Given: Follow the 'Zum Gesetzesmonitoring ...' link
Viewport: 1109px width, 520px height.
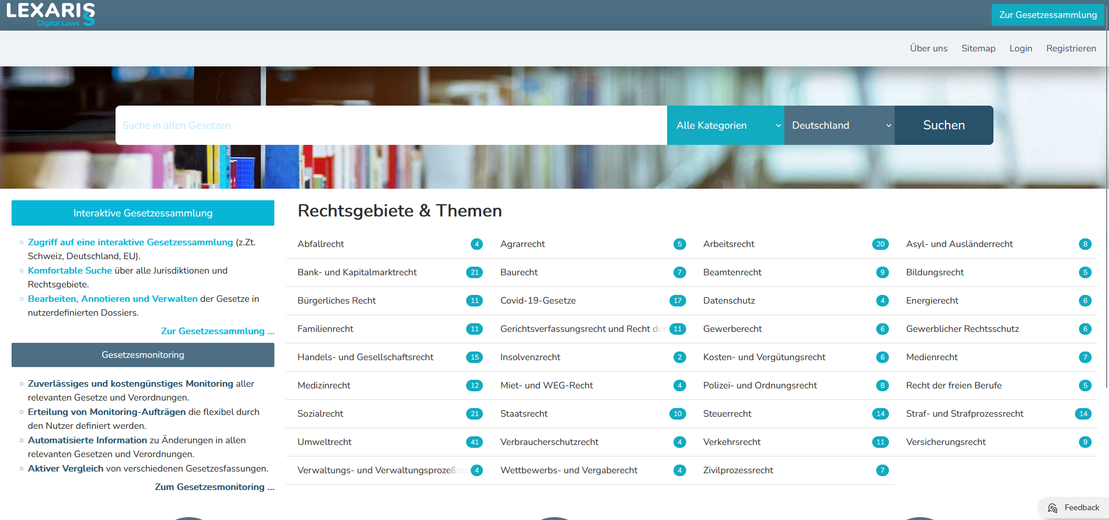Looking at the screenshot, I should [214, 487].
